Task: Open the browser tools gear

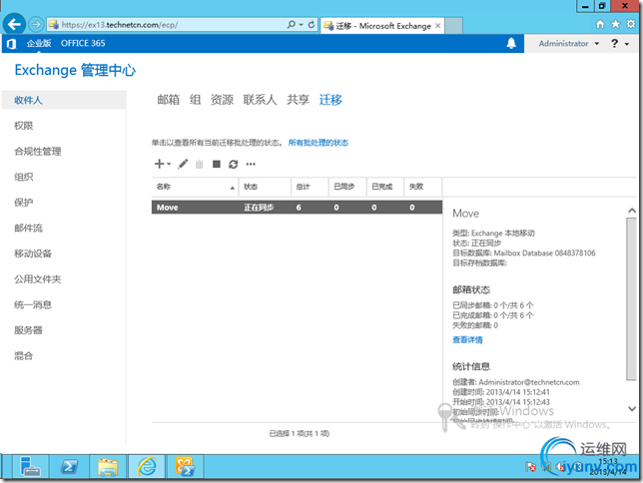Action: click(631, 24)
